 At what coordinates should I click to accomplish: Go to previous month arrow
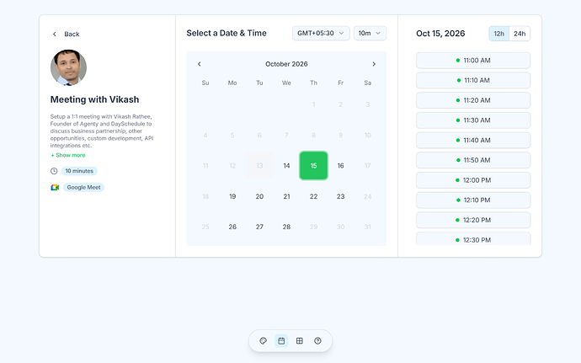(x=200, y=64)
